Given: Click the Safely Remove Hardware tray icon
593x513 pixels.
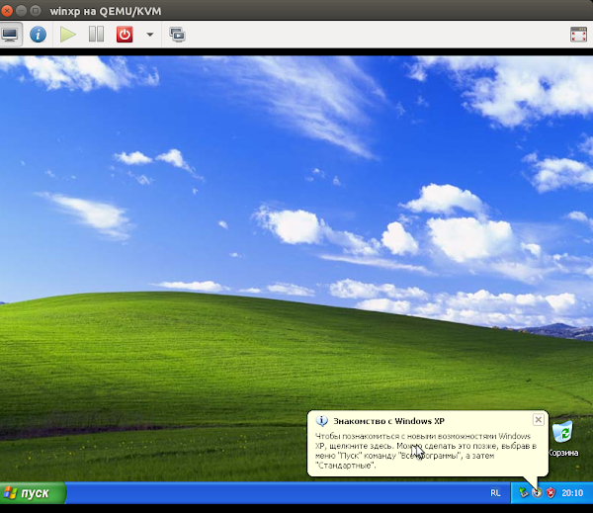Looking at the screenshot, I should click(524, 492).
